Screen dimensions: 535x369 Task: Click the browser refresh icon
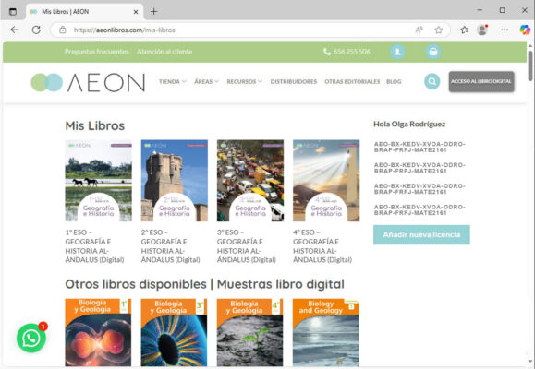pyautogui.click(x=36, y=30)
